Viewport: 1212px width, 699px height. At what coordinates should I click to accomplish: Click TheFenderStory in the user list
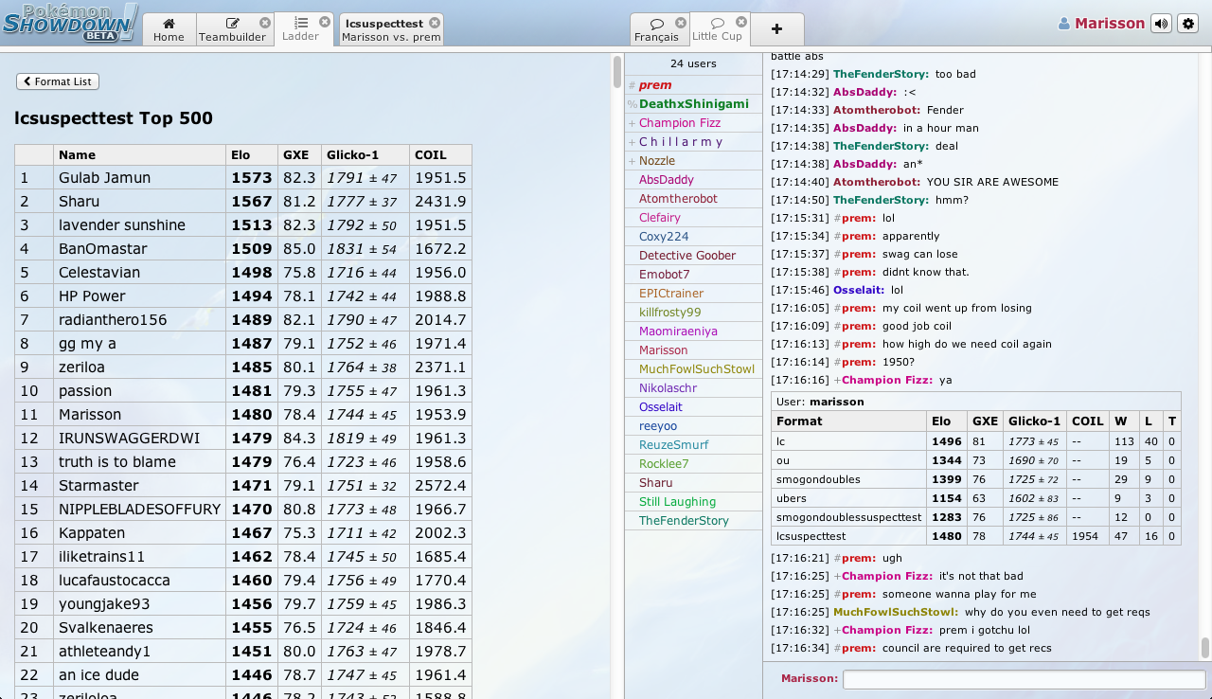[x=684, y=521]
